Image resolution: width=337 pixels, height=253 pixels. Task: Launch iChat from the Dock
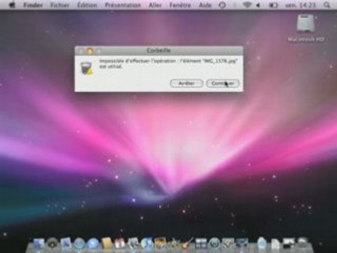coord(93,244)
